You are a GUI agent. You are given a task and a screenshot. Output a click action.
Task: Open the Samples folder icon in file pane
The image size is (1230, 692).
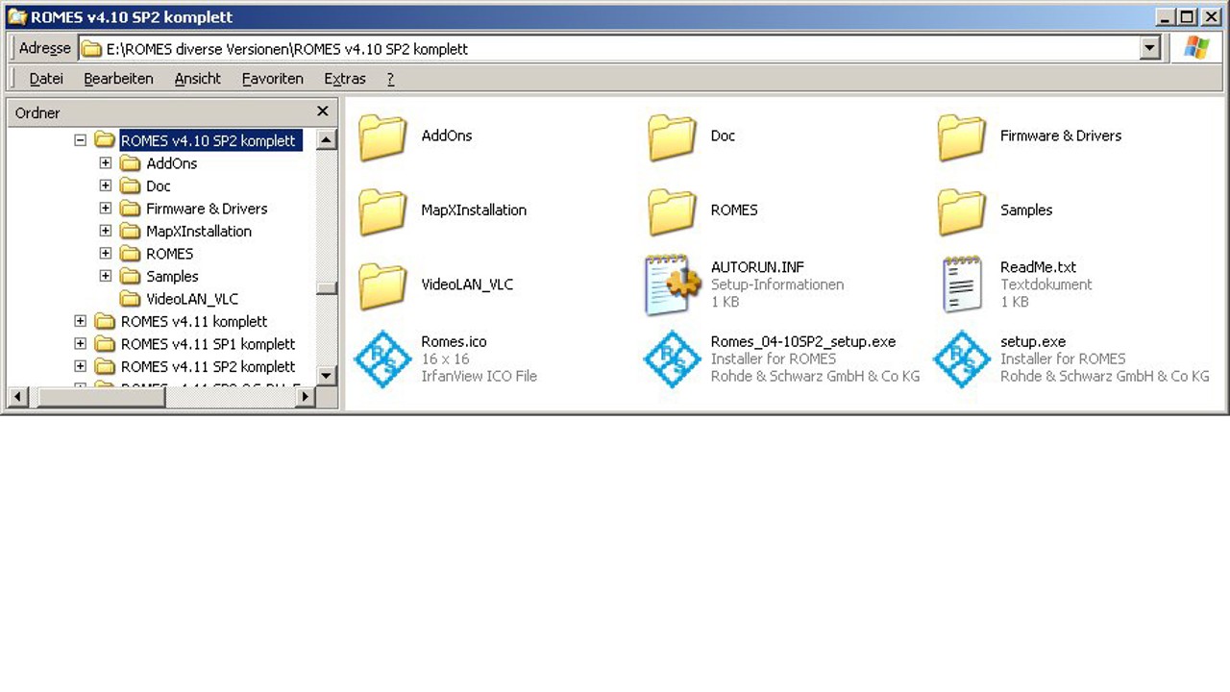pyautogui.click(x=962, y=211)
